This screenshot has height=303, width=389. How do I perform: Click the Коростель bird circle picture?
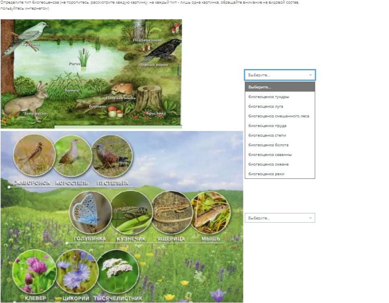pos(72,156)
